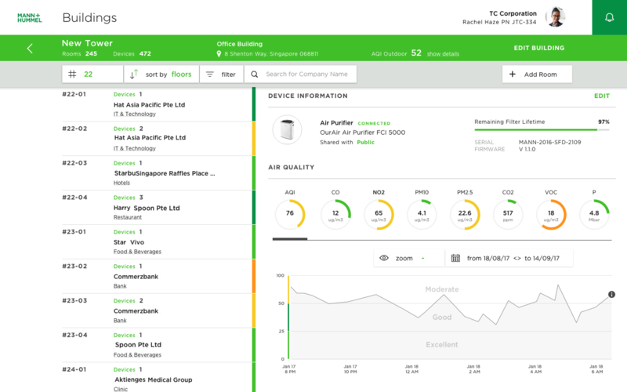Go back with the left chevron arrow
The width and height of the screenshot is (627, 392).
pyautogui.click(x=30, y=49)
